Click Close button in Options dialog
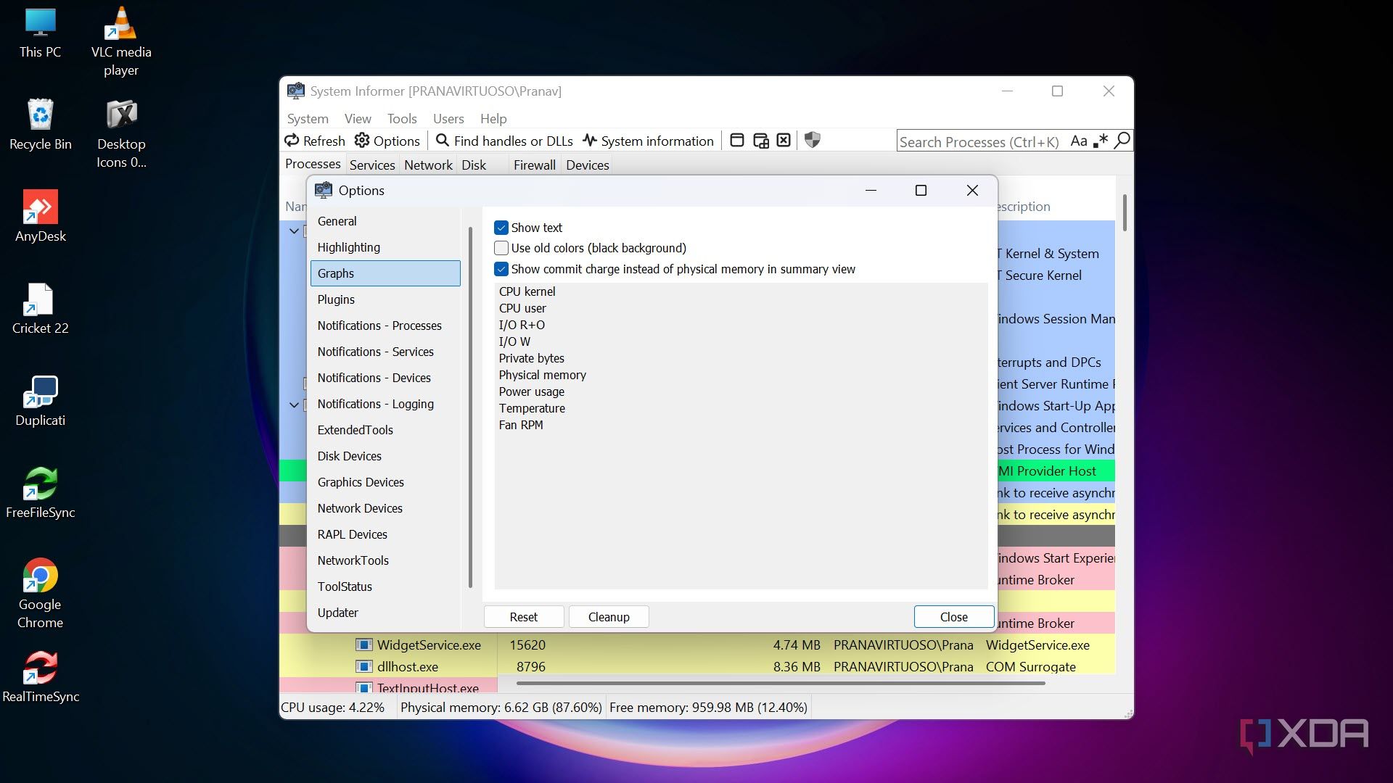1393x783 pixels. [x=954, y=617]
